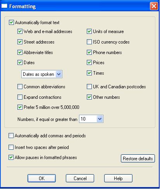The image size is (160, 189).
Task: Open Help for formatting options
Action: pyautogui.click(x=118, y=178)
